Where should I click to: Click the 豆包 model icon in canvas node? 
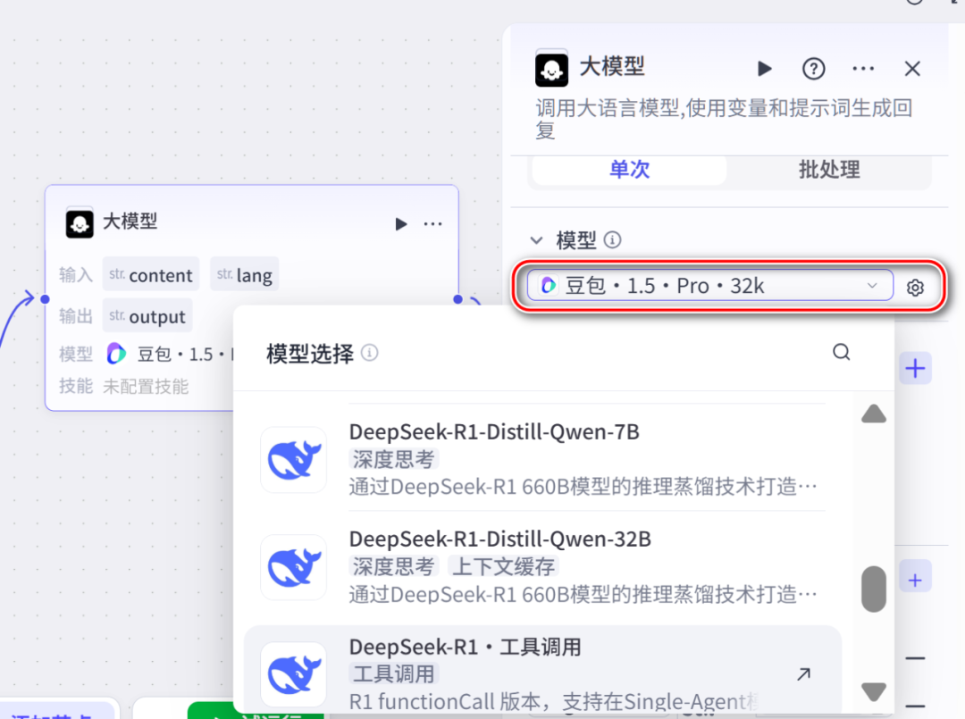tap(116, 354)
